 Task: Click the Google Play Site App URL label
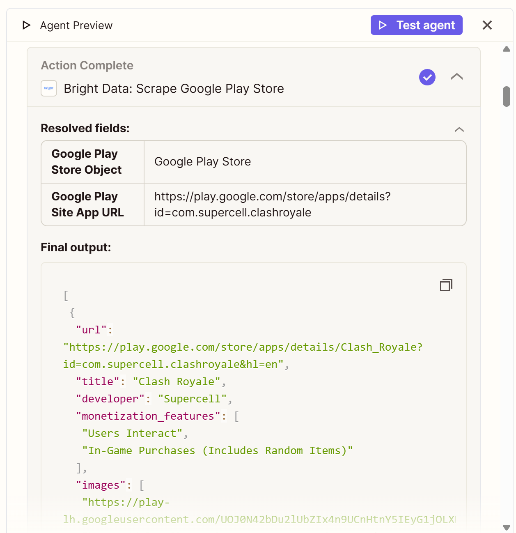[87, 204]
